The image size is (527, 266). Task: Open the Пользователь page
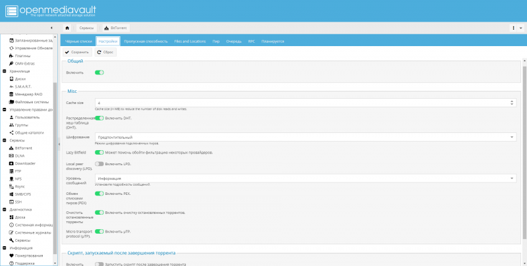[24, 117]
